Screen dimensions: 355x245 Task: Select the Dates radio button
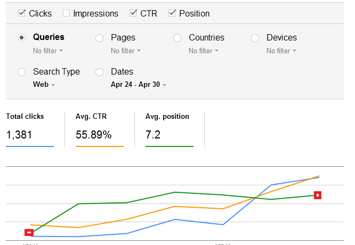click(x=99, y=72)
